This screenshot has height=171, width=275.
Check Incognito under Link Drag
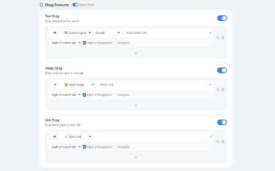pos(115,147)
